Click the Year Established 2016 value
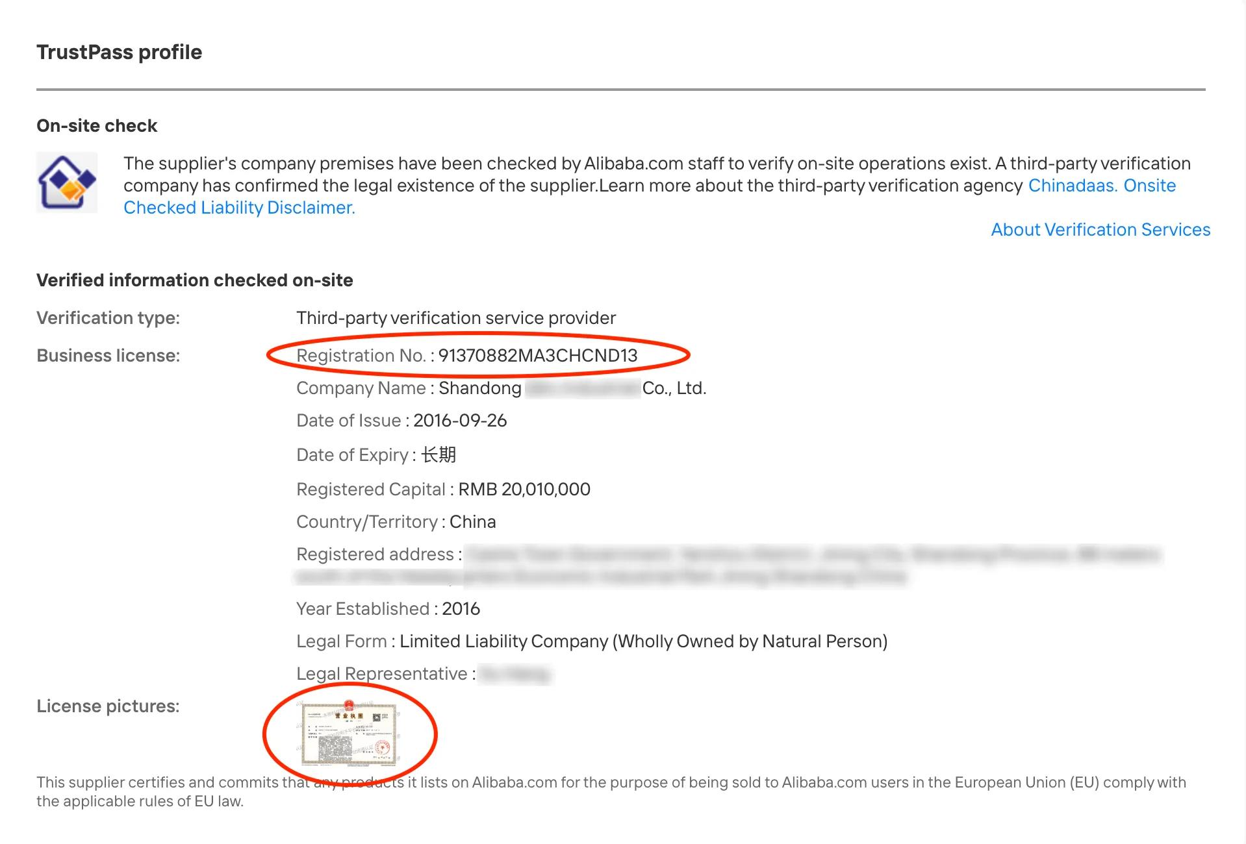This screenshot has height=844, width=1246. [461, 609]
